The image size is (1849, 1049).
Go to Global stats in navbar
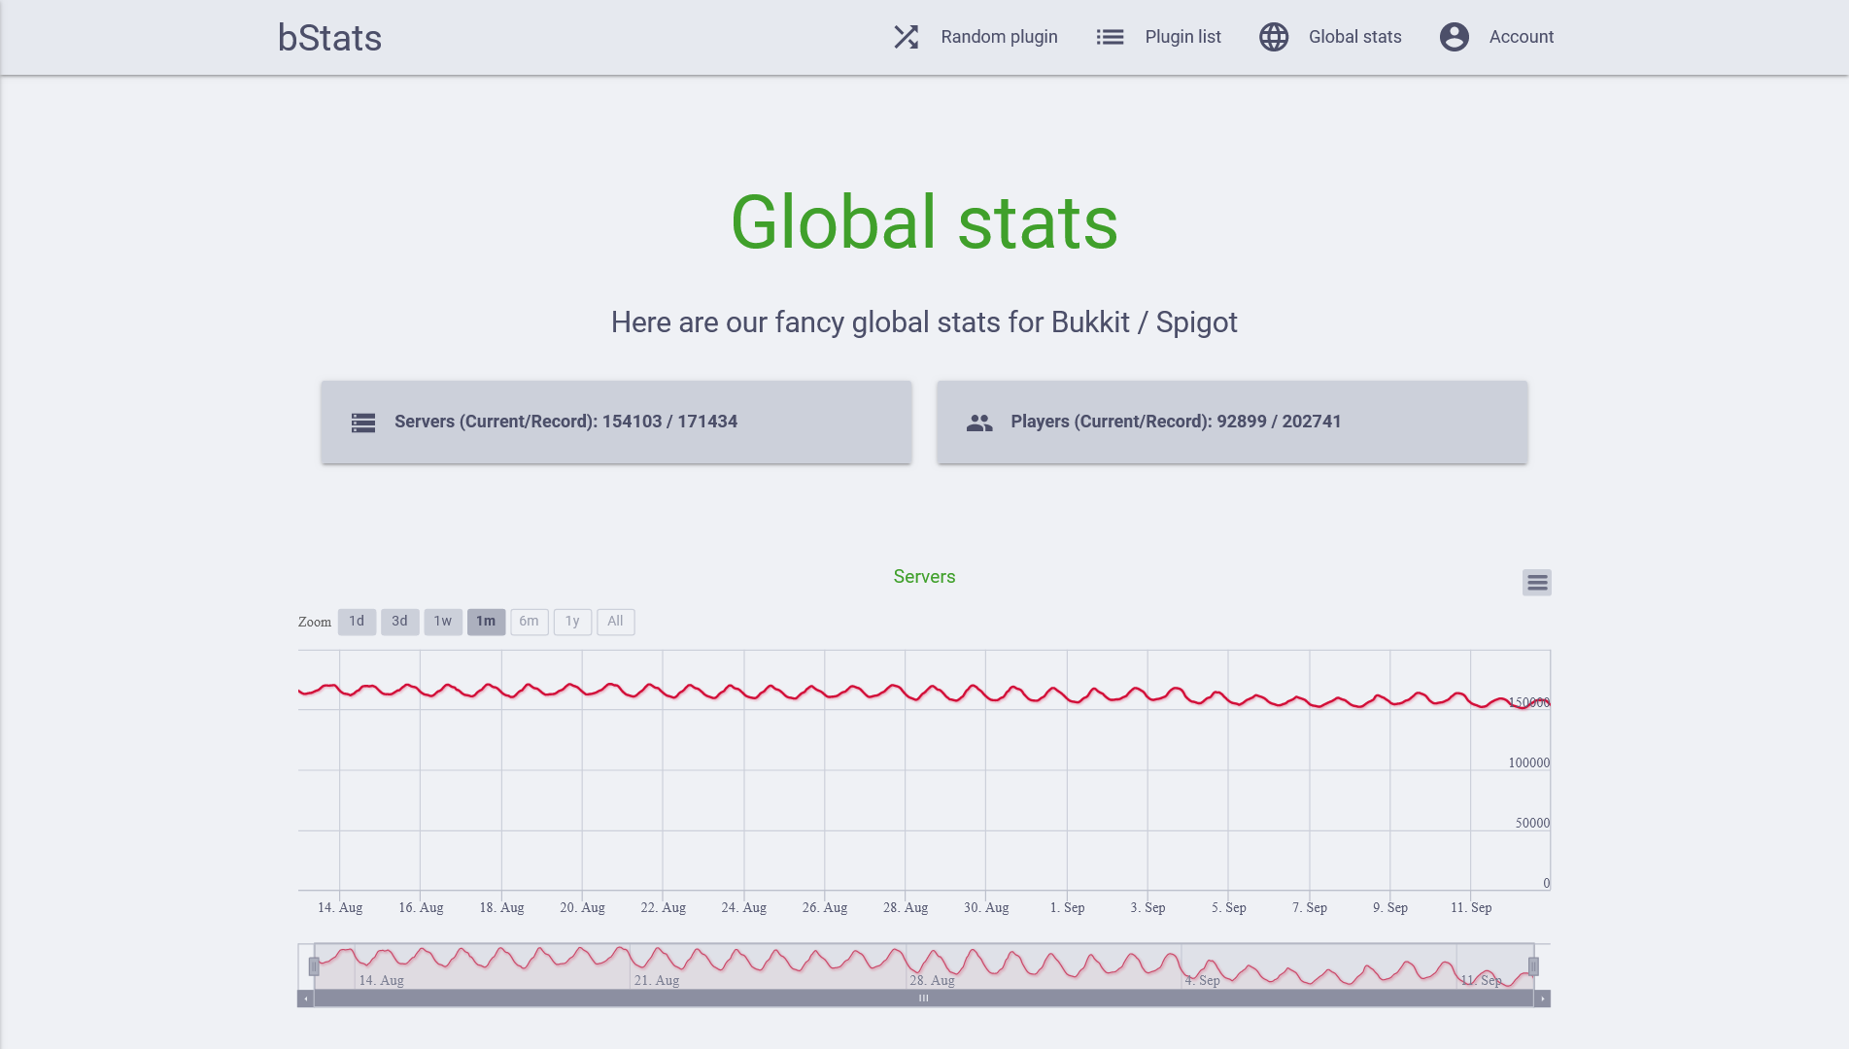coord(1354,37)
